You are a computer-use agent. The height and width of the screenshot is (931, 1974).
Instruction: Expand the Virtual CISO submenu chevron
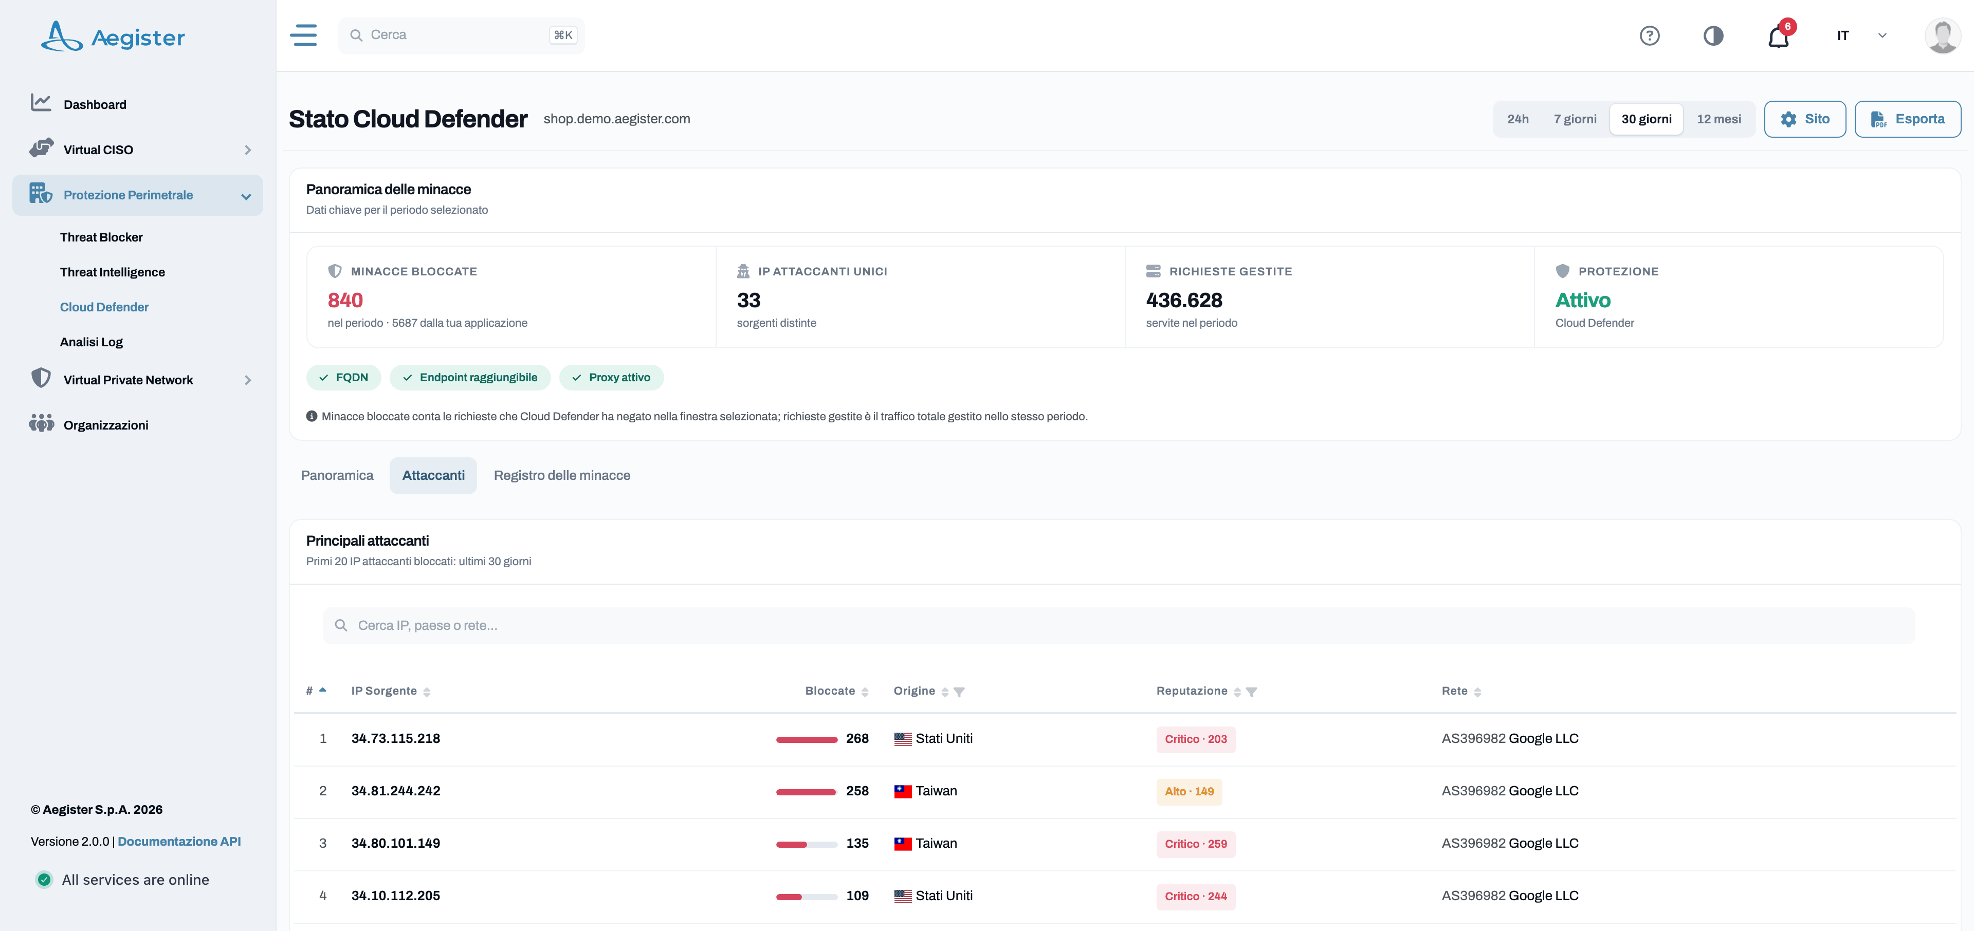click(247, 150)
